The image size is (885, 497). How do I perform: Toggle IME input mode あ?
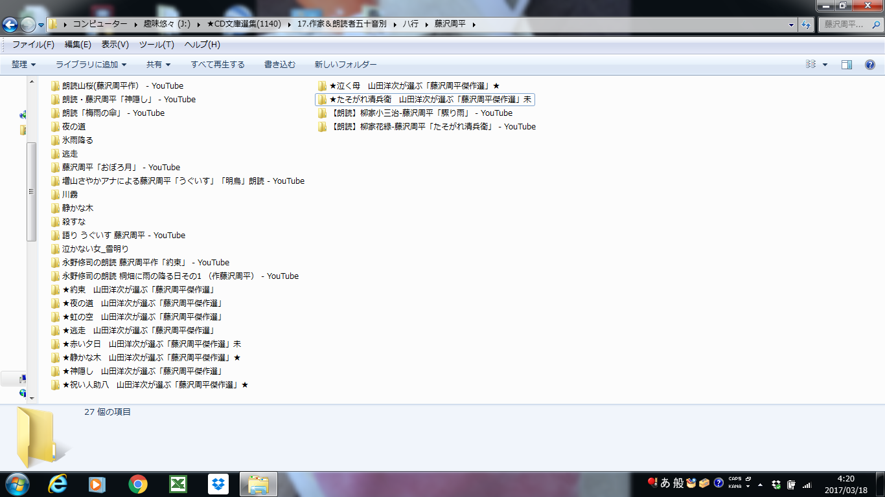tap(665, 483)
